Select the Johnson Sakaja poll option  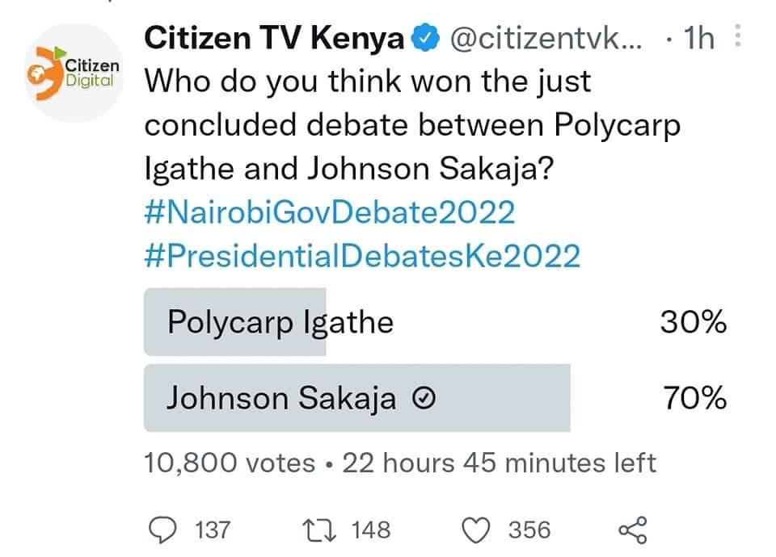click(x=282, y=398)
